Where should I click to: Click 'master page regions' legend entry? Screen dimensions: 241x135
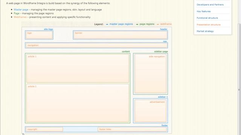coord(121,24)
